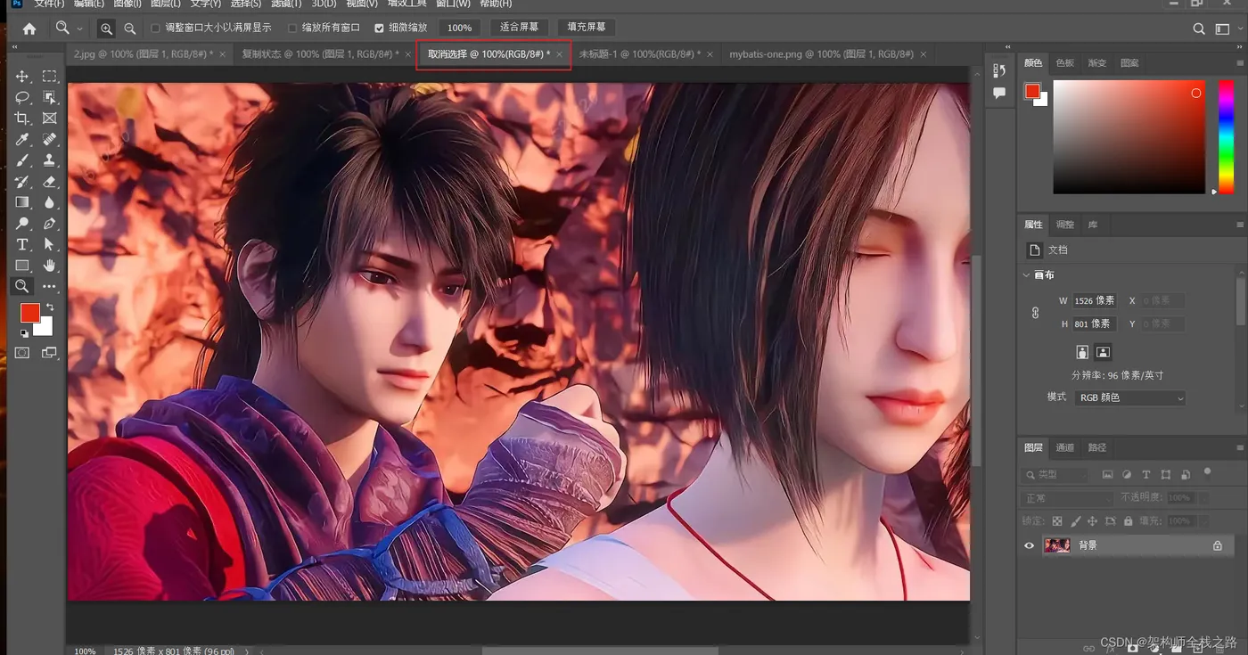This screenshot has width=1248, height=655.
Task: Select the Rectangle shape tool
Action: (22, 266)
